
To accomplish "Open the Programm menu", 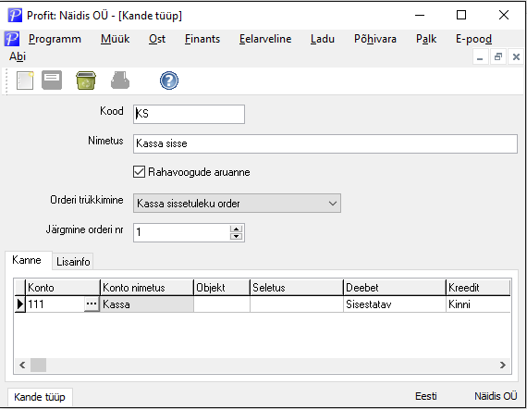I will click(x=55, y=39).
